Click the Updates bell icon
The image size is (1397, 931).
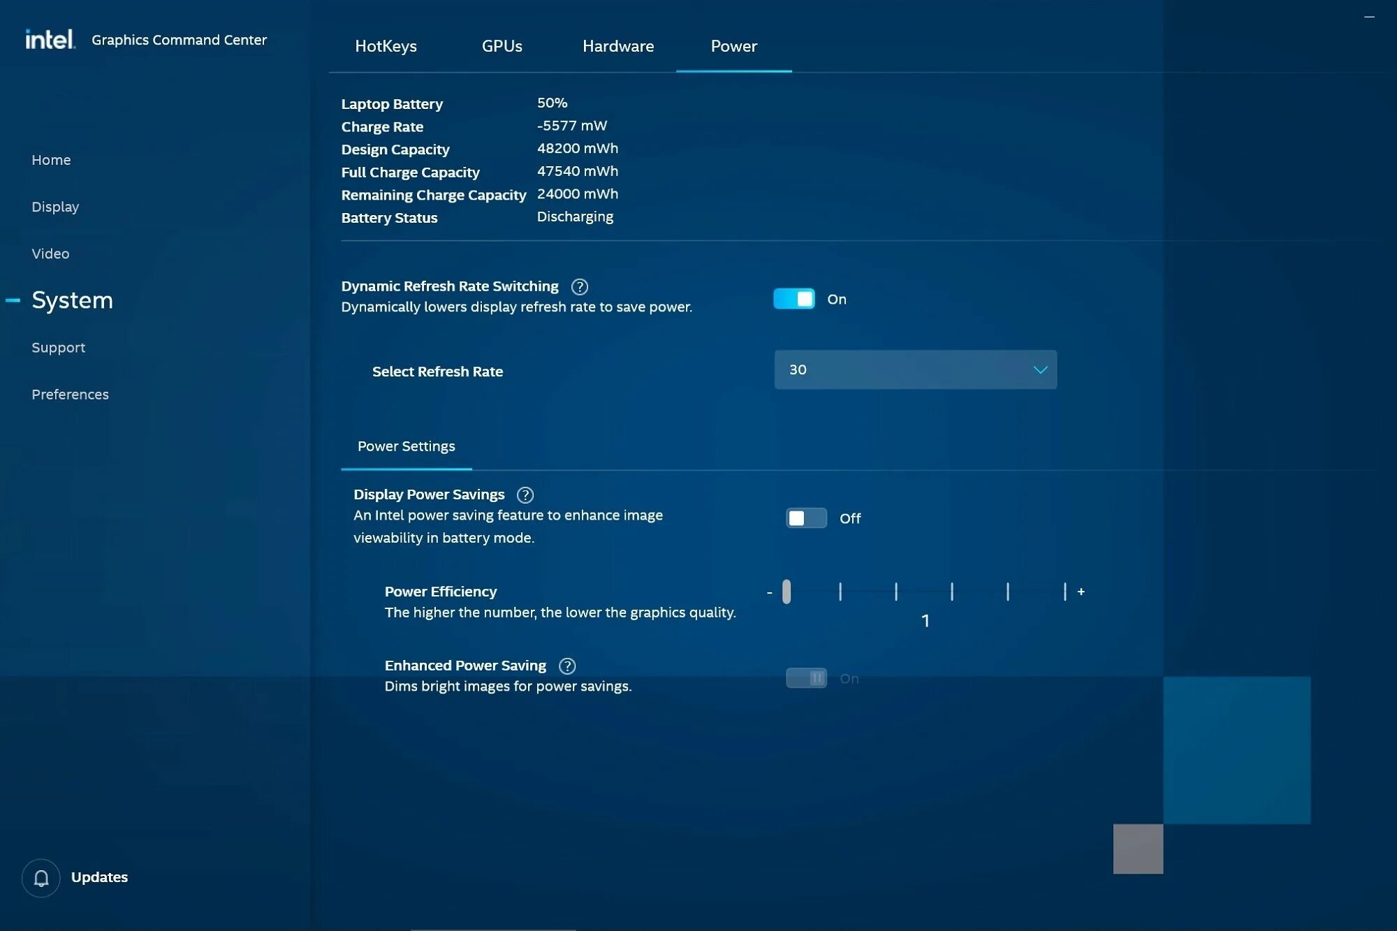pos(41,878)
